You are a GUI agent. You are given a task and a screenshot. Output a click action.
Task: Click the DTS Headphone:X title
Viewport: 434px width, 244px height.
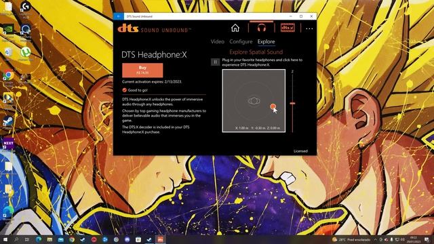154,55
